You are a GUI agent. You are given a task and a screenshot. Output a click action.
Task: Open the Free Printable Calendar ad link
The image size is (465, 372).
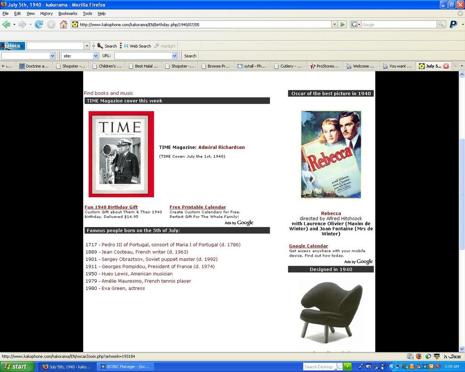(x=198, y=207)
